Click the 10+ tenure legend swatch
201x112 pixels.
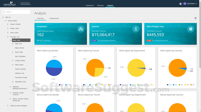[109, 85]
